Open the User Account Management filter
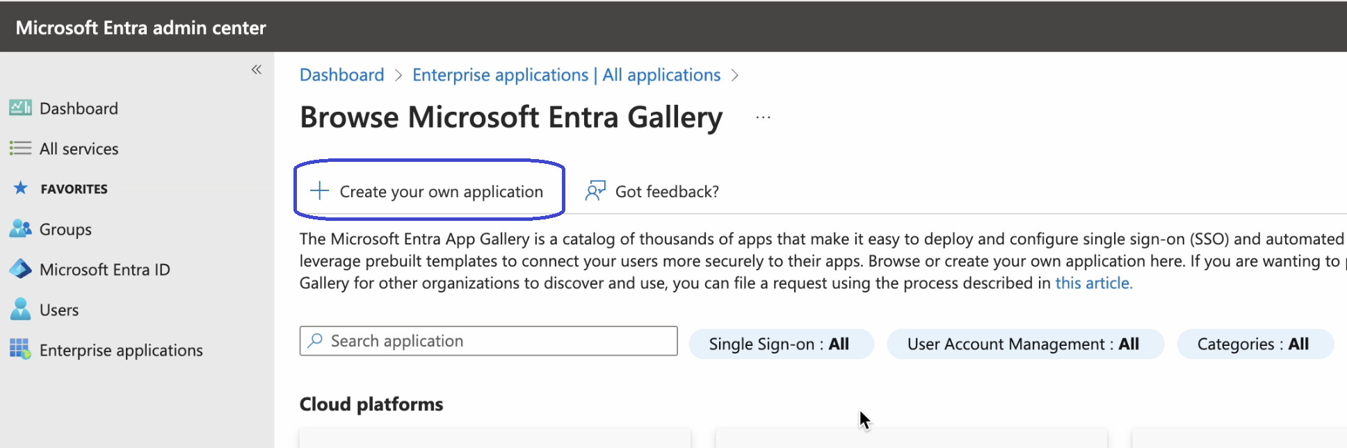Viewport: 1347px width, 448px height. (x=1024, y=344)
